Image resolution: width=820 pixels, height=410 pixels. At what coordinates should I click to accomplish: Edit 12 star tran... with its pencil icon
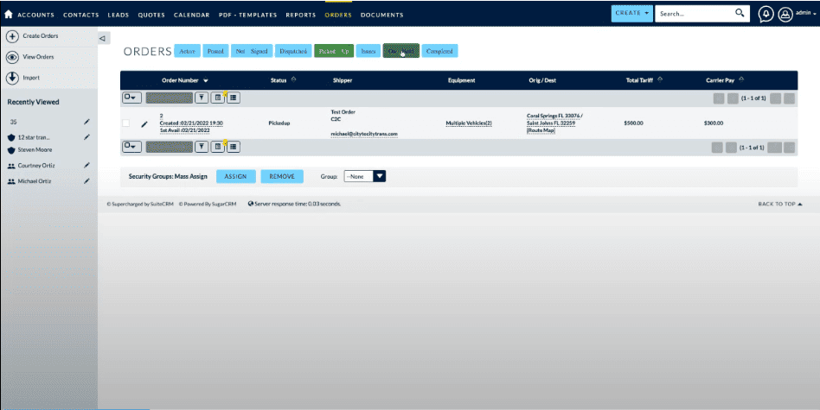coord(86,137)
